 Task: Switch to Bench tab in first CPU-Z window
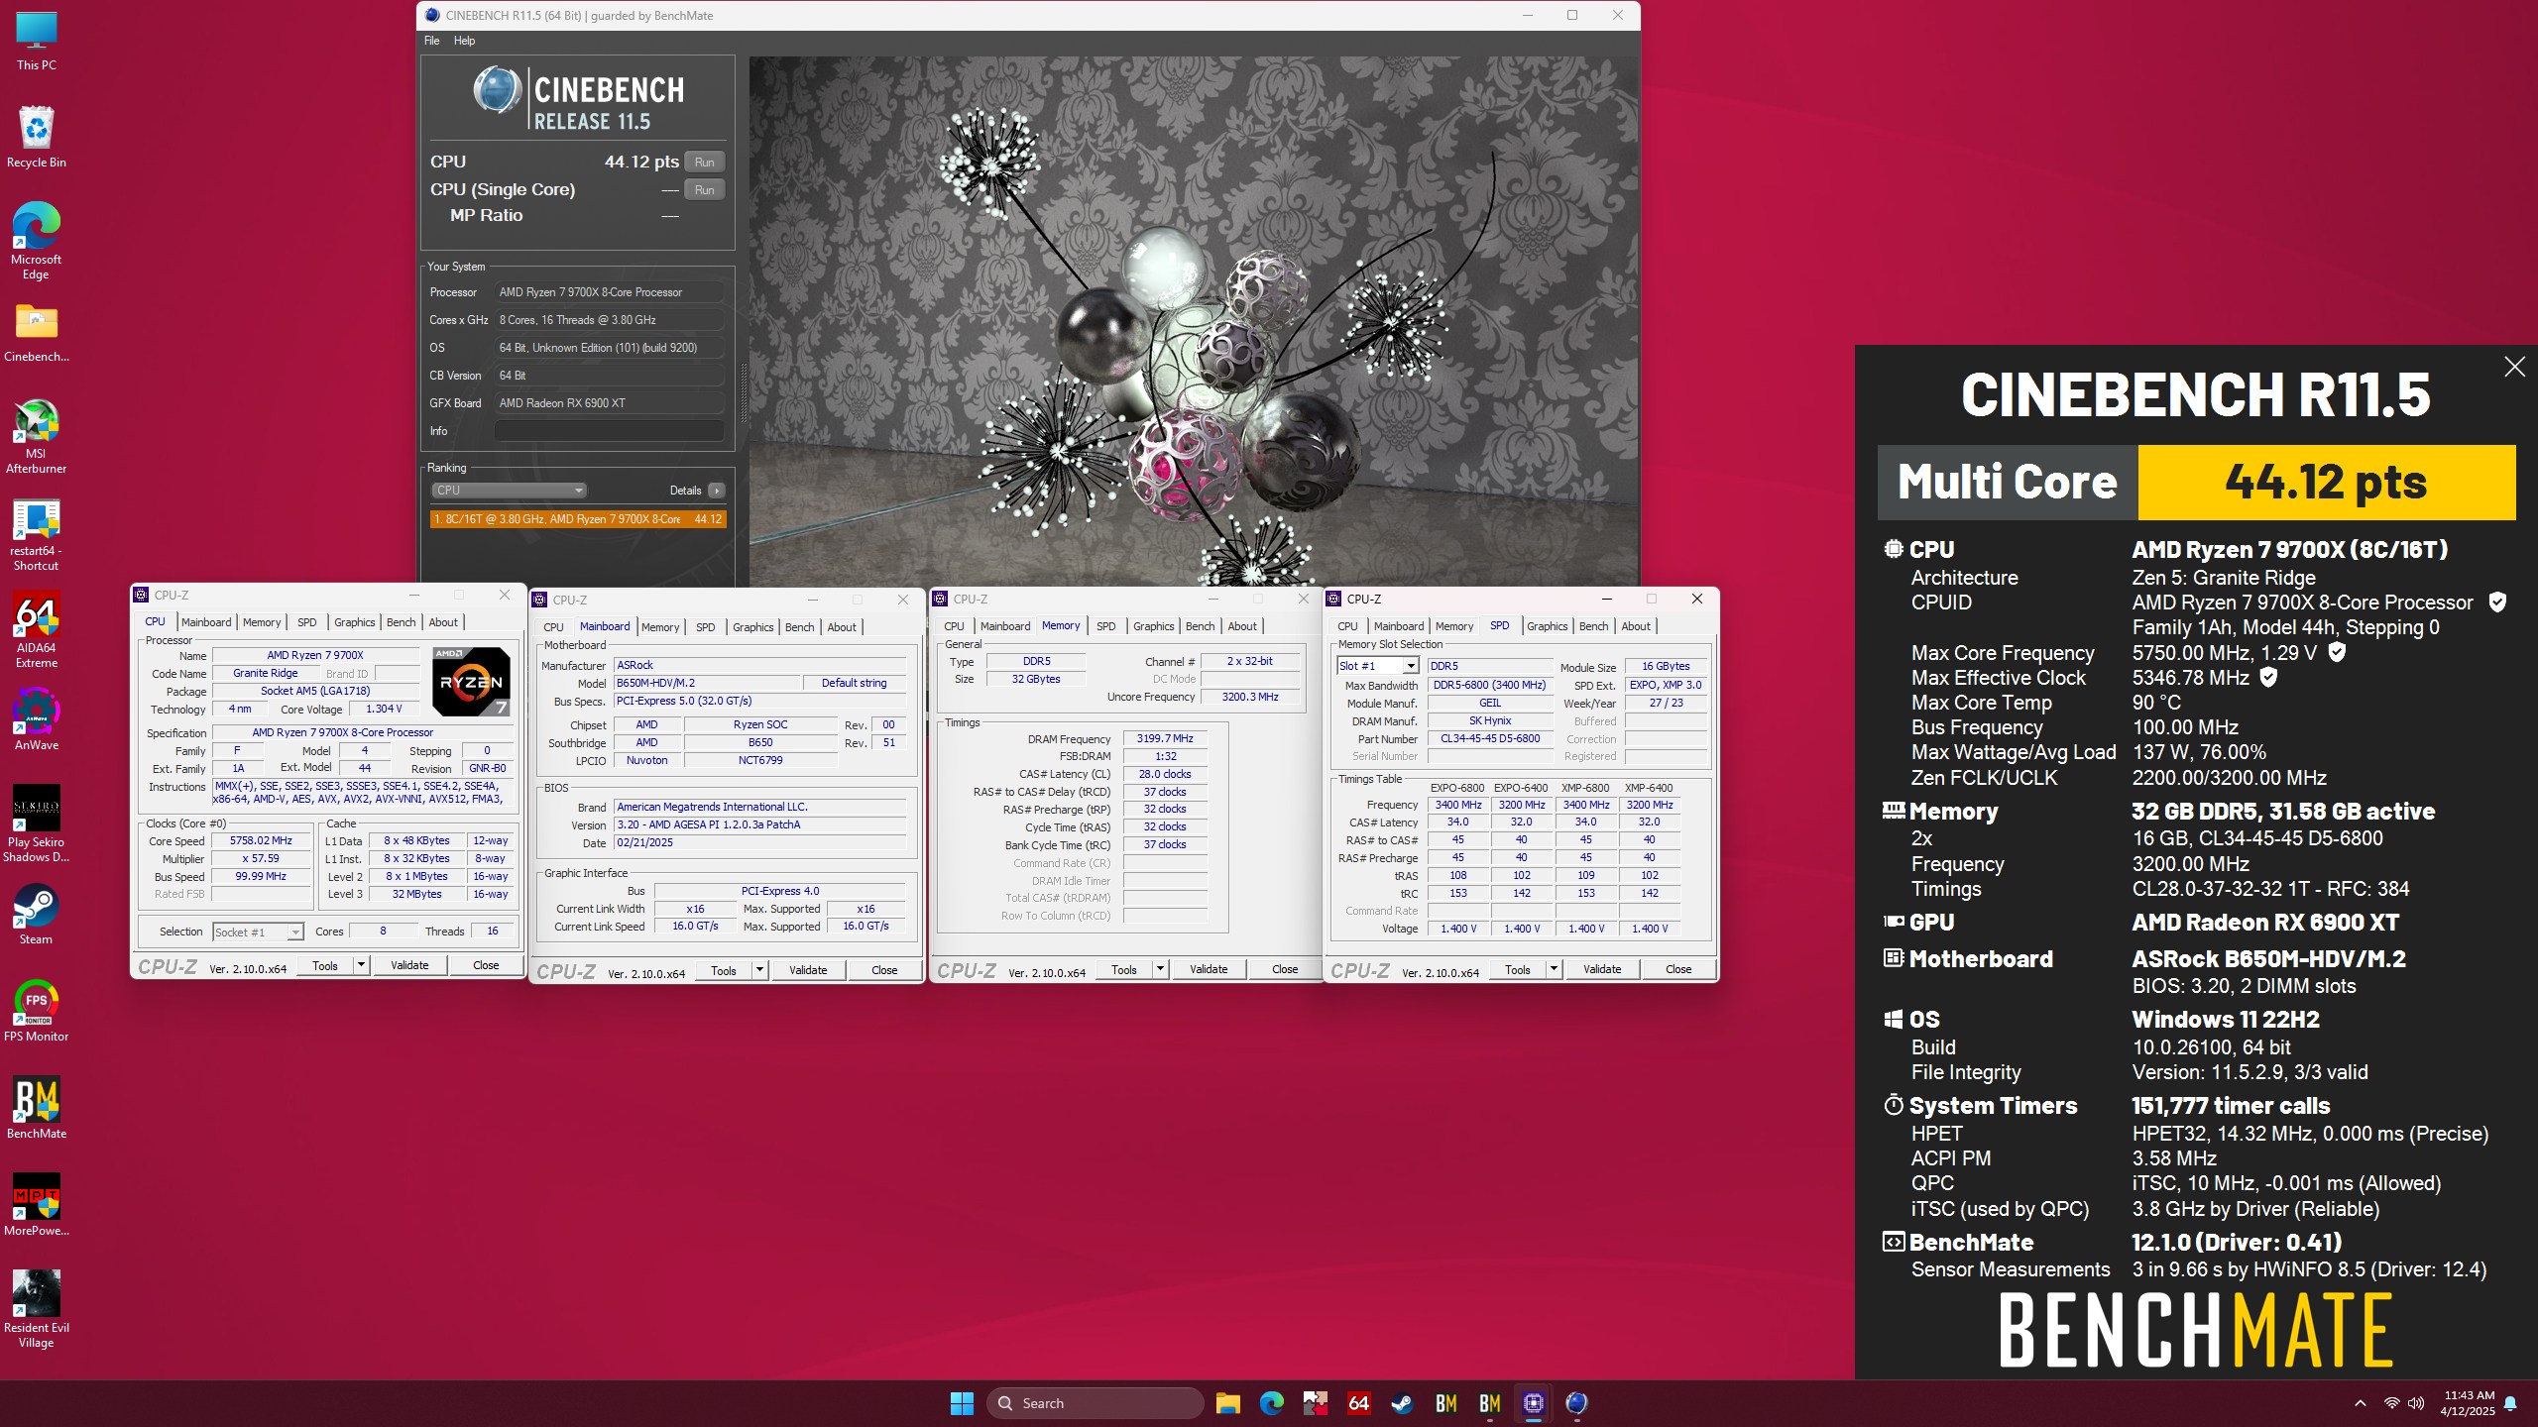tap(401, 622)
